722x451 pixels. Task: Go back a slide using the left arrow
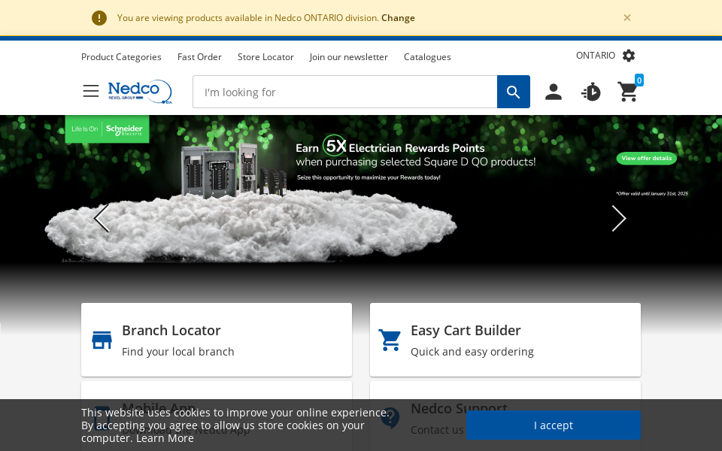(102, 218)
